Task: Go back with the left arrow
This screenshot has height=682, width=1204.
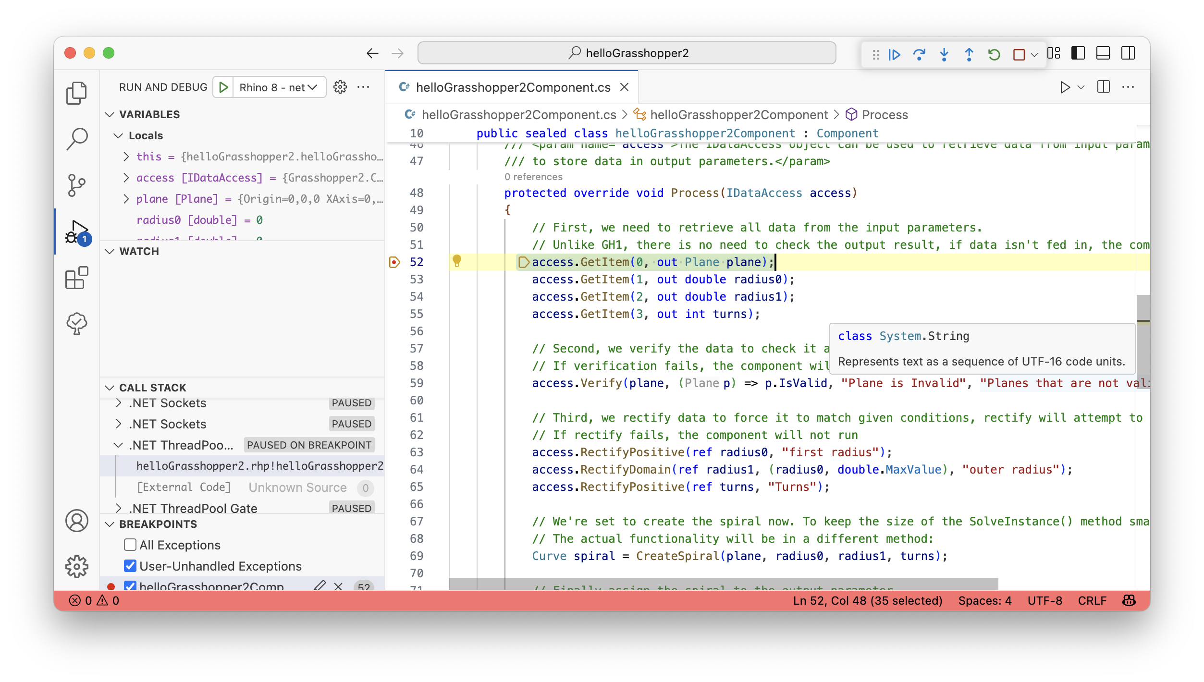Action: pos(373,53)
